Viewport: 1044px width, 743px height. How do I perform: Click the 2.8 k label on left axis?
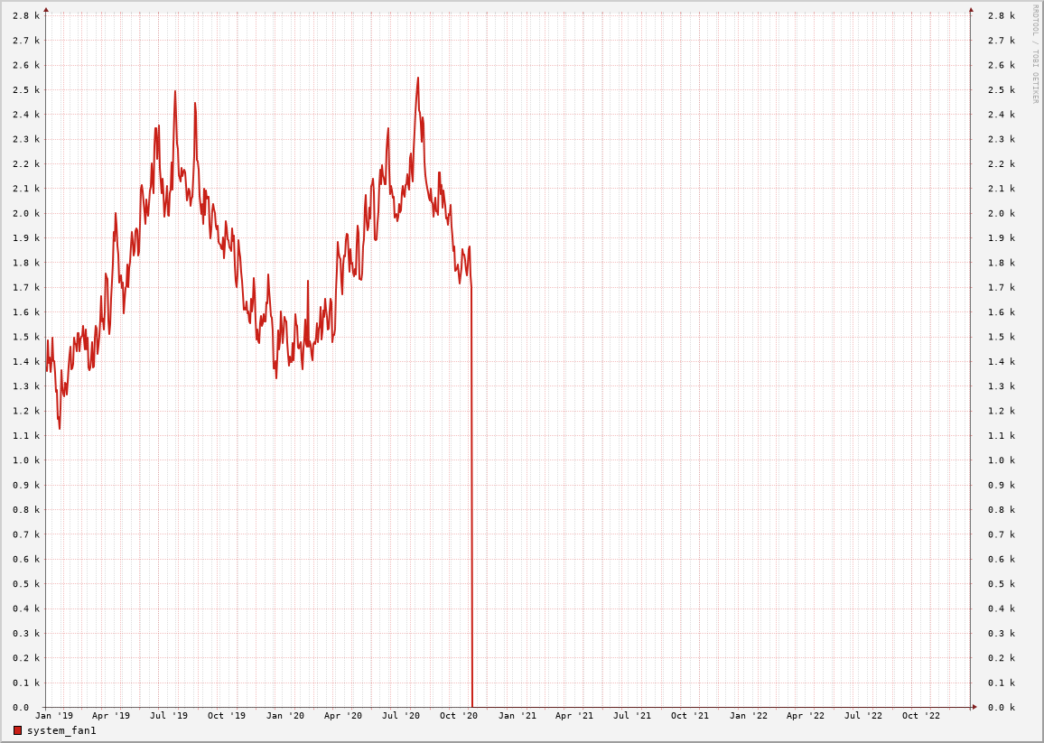click(x=26, y=16)
